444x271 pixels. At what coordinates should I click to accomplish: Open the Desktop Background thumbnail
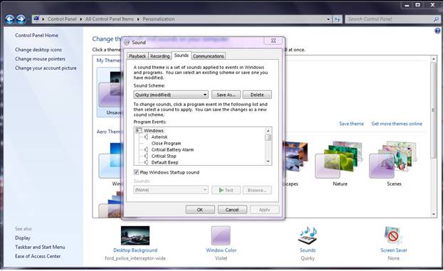pos(135,235)
